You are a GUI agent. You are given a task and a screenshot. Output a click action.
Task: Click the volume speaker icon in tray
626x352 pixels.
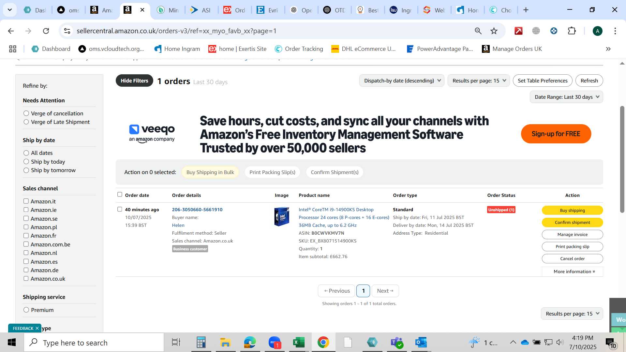tap(560, 342)
